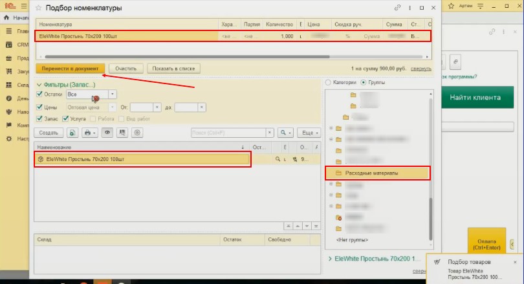The height and width of the screenshot is (284, 524).
Task: Click the arrow tab beside Оплата button
Action: pyautogui.click(x=512, y=245)
